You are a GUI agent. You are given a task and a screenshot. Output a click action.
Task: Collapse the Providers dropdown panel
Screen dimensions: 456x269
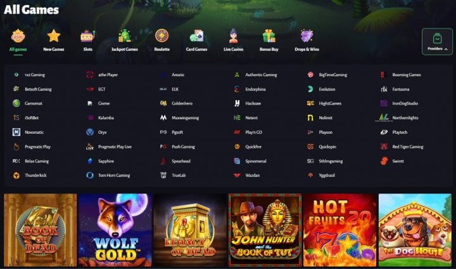point(437,41)
